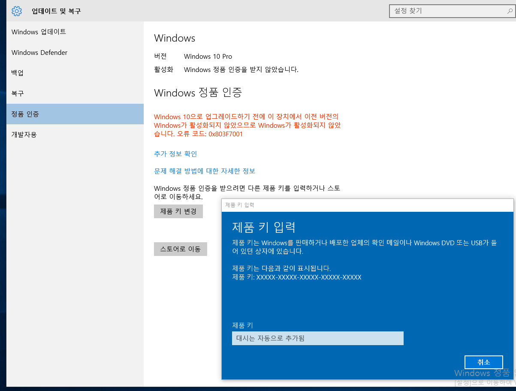Click the settings gear icon
The image size is (516, 391).
click(17, 11)
